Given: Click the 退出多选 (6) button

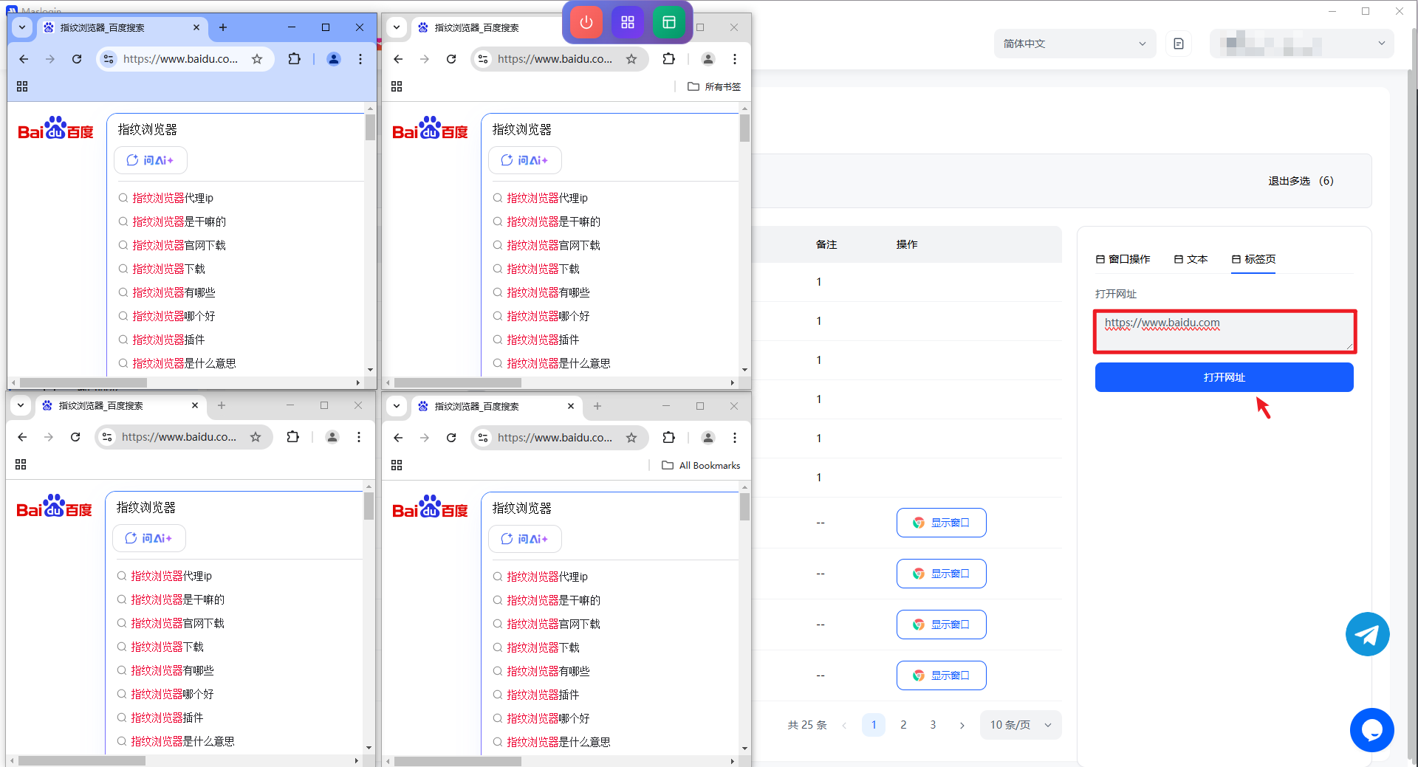Looking at the screenshot, I should [x=1300, y=181].
